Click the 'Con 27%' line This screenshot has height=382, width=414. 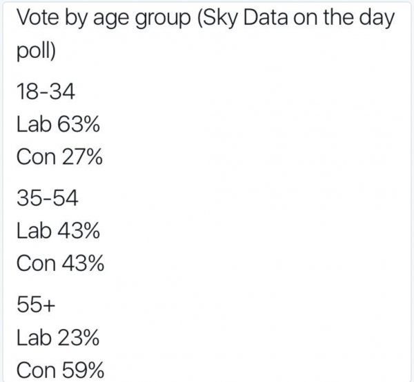point(59,157)
